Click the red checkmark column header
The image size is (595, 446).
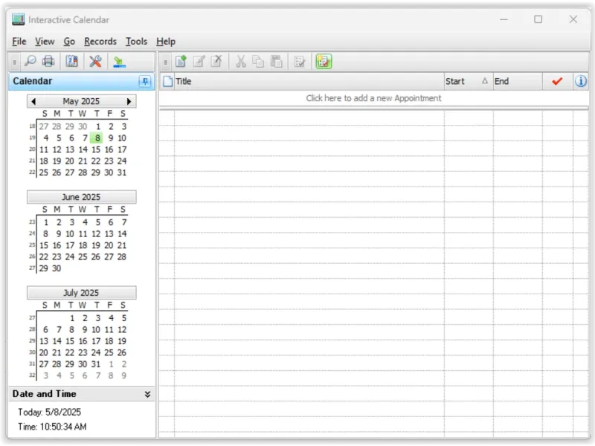coord(557,81)
